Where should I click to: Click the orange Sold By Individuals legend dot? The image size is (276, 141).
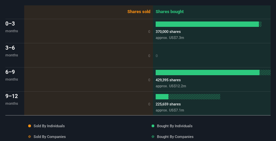tap(30, 126)
